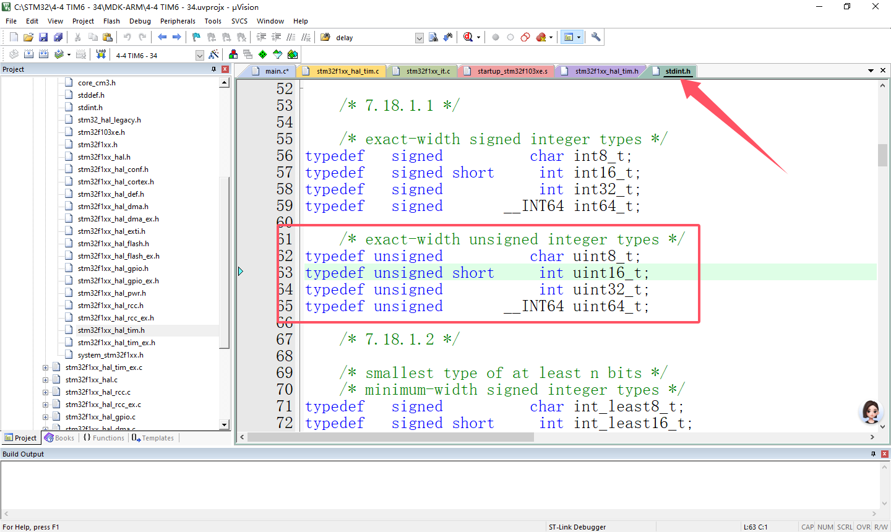Click the Configuration wrench icon

coord(596,37)
